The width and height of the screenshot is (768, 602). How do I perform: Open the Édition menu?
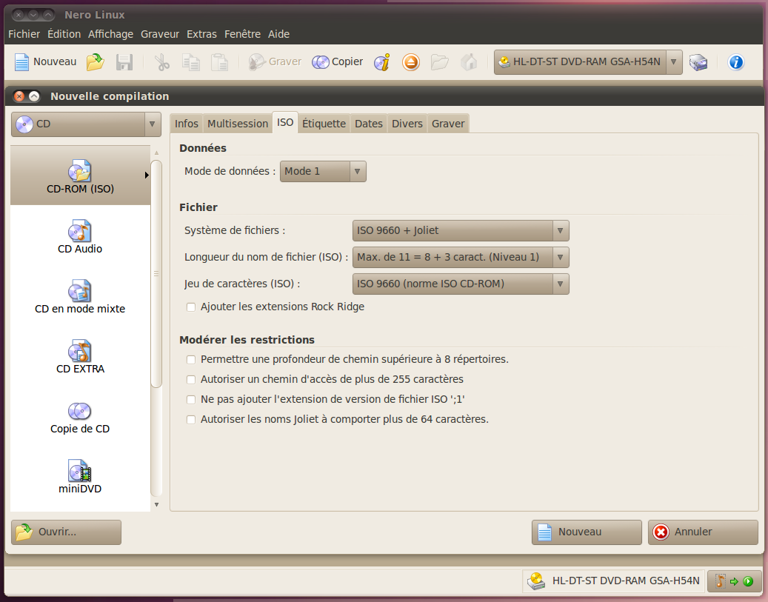(x=64, y=34)
